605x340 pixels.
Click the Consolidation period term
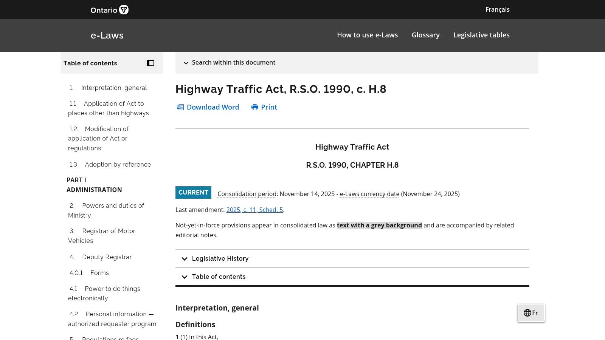coord(247,194)
